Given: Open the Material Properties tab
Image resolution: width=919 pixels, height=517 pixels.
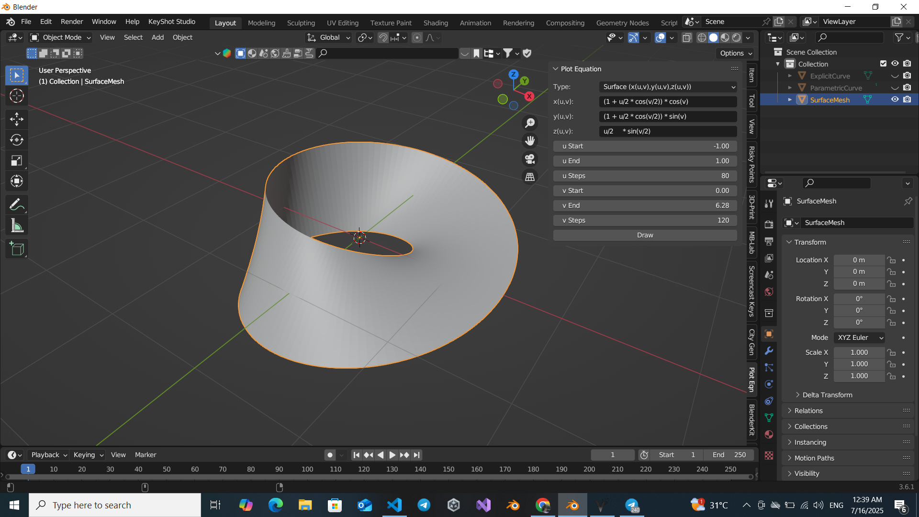Looking at the screenshot, I should pyautogui.click(x=769, y=434).
